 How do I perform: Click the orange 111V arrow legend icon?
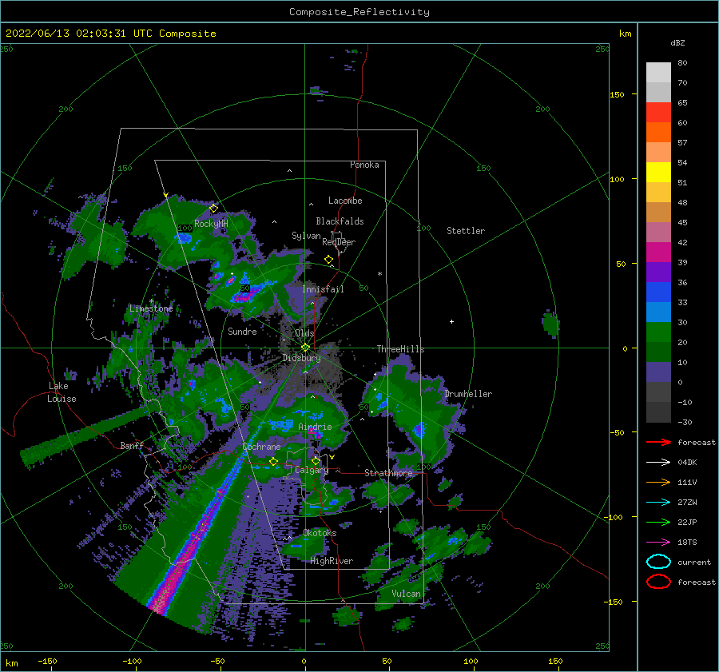pyautogui.click(x=658, y=482)
